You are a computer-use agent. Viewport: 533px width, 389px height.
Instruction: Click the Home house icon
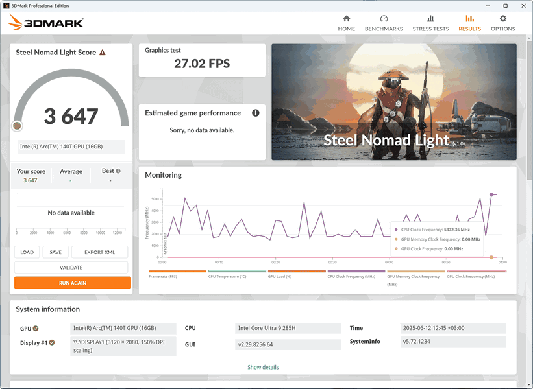pos(347,18)
